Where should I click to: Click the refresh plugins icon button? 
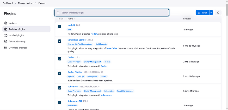tap(218, 13)
